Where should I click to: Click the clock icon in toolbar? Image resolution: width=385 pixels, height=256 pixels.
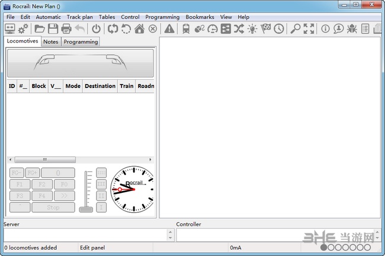tap(279, 28)
